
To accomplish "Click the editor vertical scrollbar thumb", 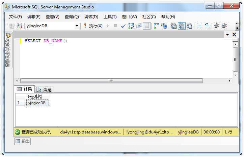I will coord(236,60).
